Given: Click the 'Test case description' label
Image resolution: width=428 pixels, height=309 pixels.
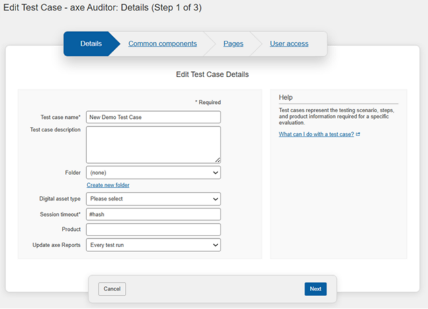Looking at the screenshot, I should click(x=55, y=130).
